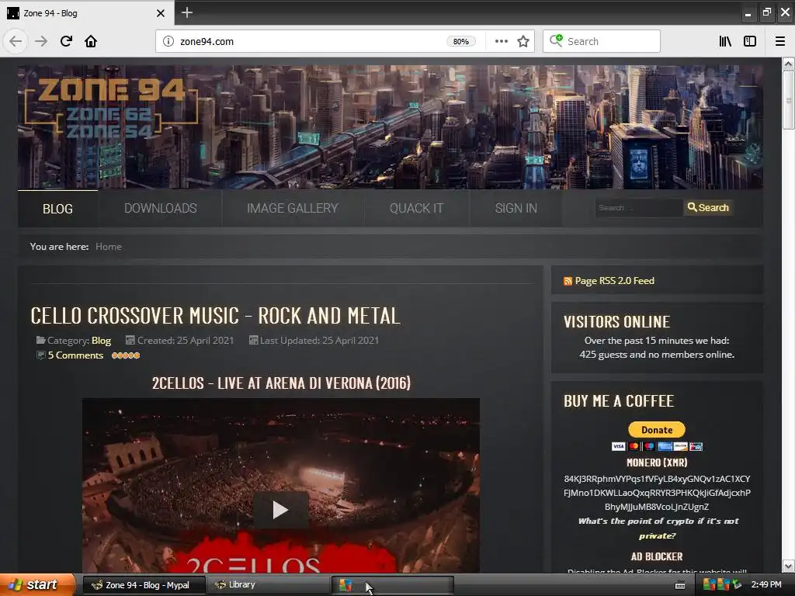
Task: Open Cello Crossover Music article title
Action: pos(216,316)
